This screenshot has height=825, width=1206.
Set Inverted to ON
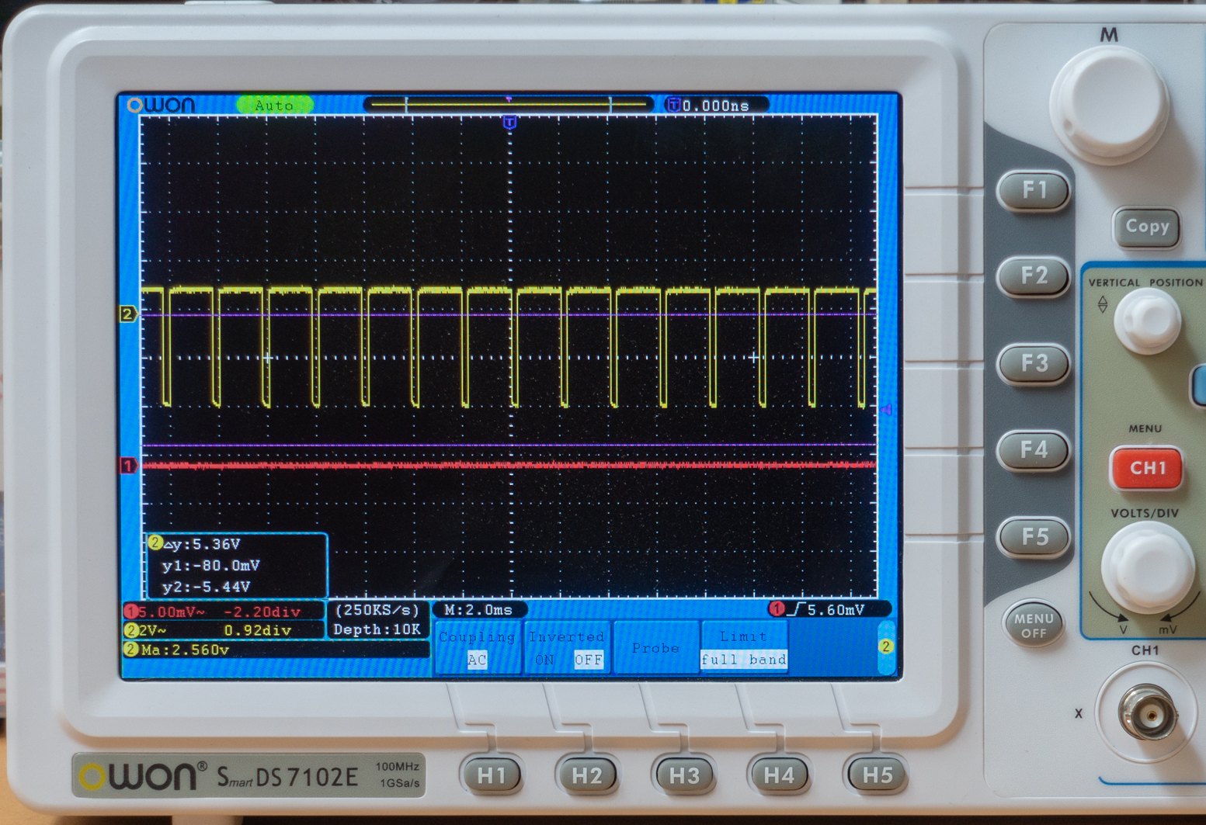click(x=545, y=660)
